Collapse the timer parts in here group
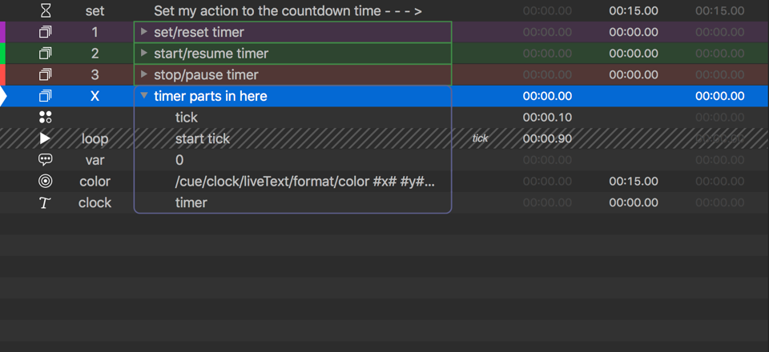Viewport: 769px width, 352px height. coord(143,96)
